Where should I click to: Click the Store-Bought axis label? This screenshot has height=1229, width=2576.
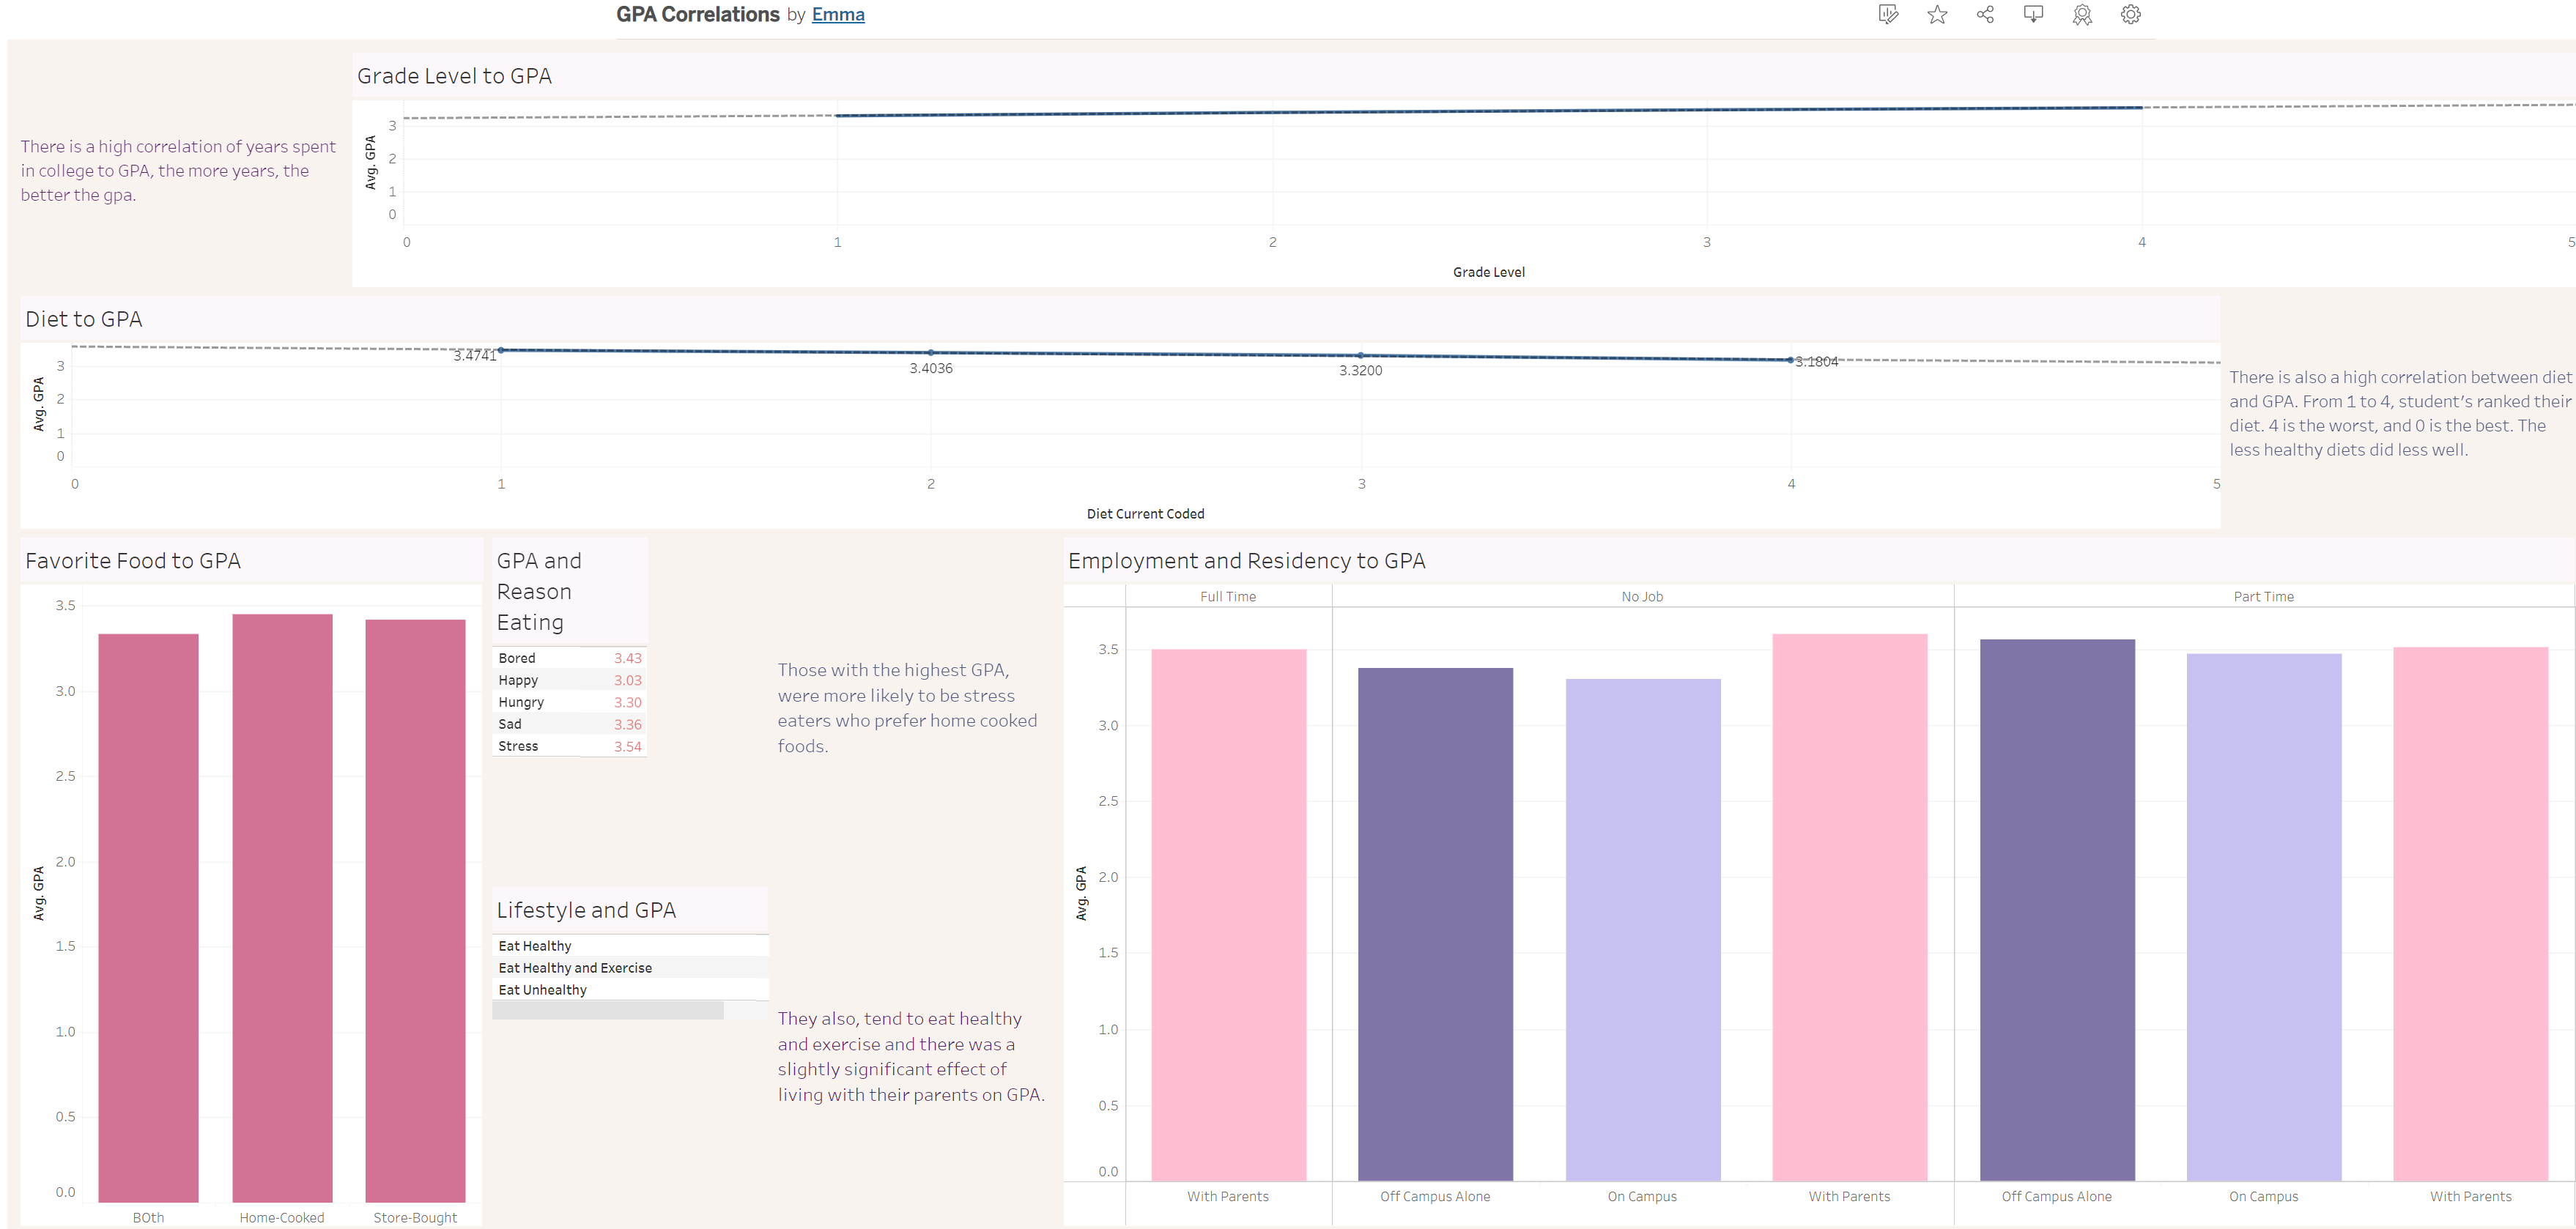pos(415,1217)
